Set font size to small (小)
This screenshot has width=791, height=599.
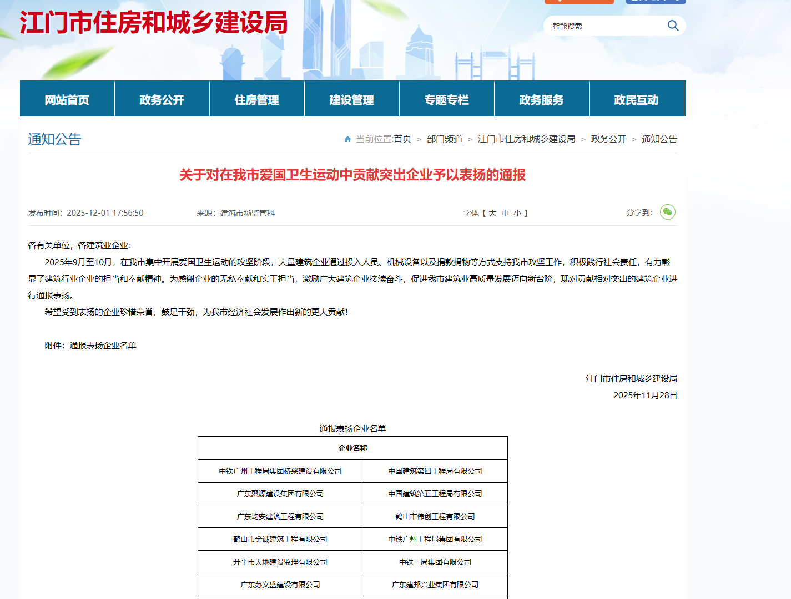coord(517,213)
